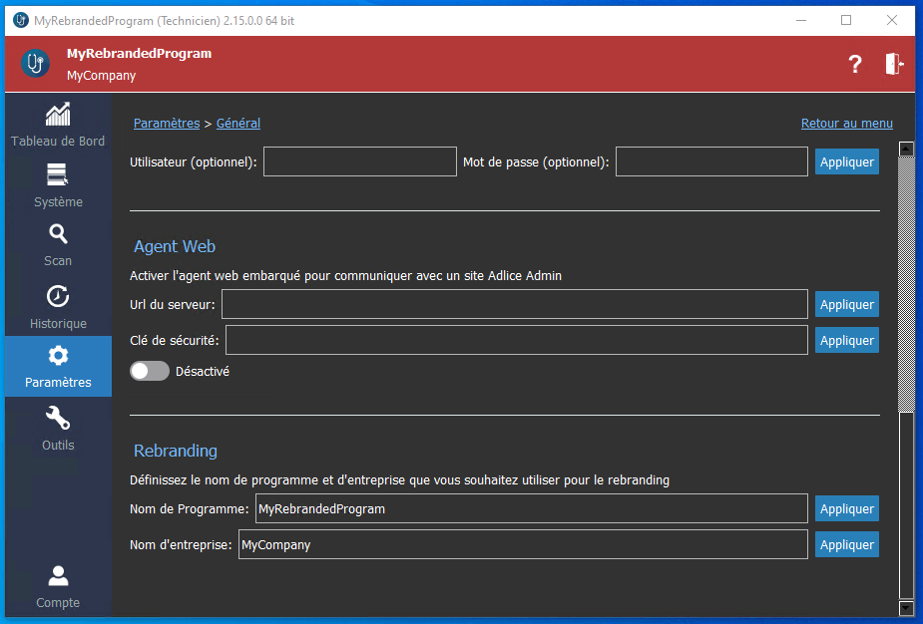This screenshot has width=923, height=624.
Task: Click the help question mark icon
Action: (855, 65)
